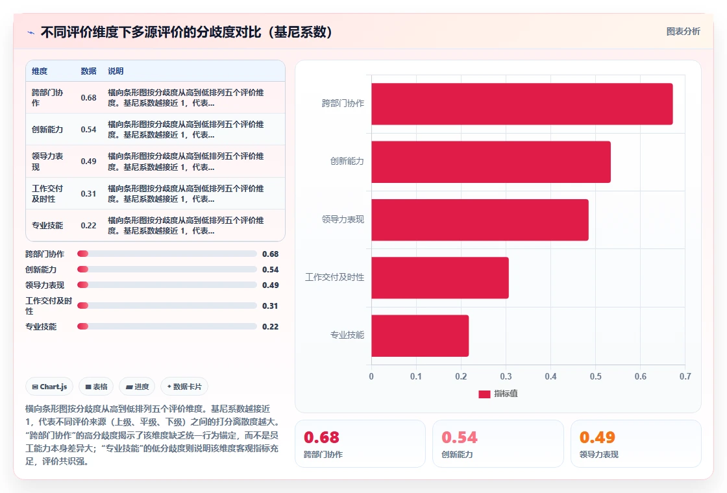The width and height of the screenshot is (727, 493).
Task: Toggle the 指标值 legend swatch
Action: point(484,394)
